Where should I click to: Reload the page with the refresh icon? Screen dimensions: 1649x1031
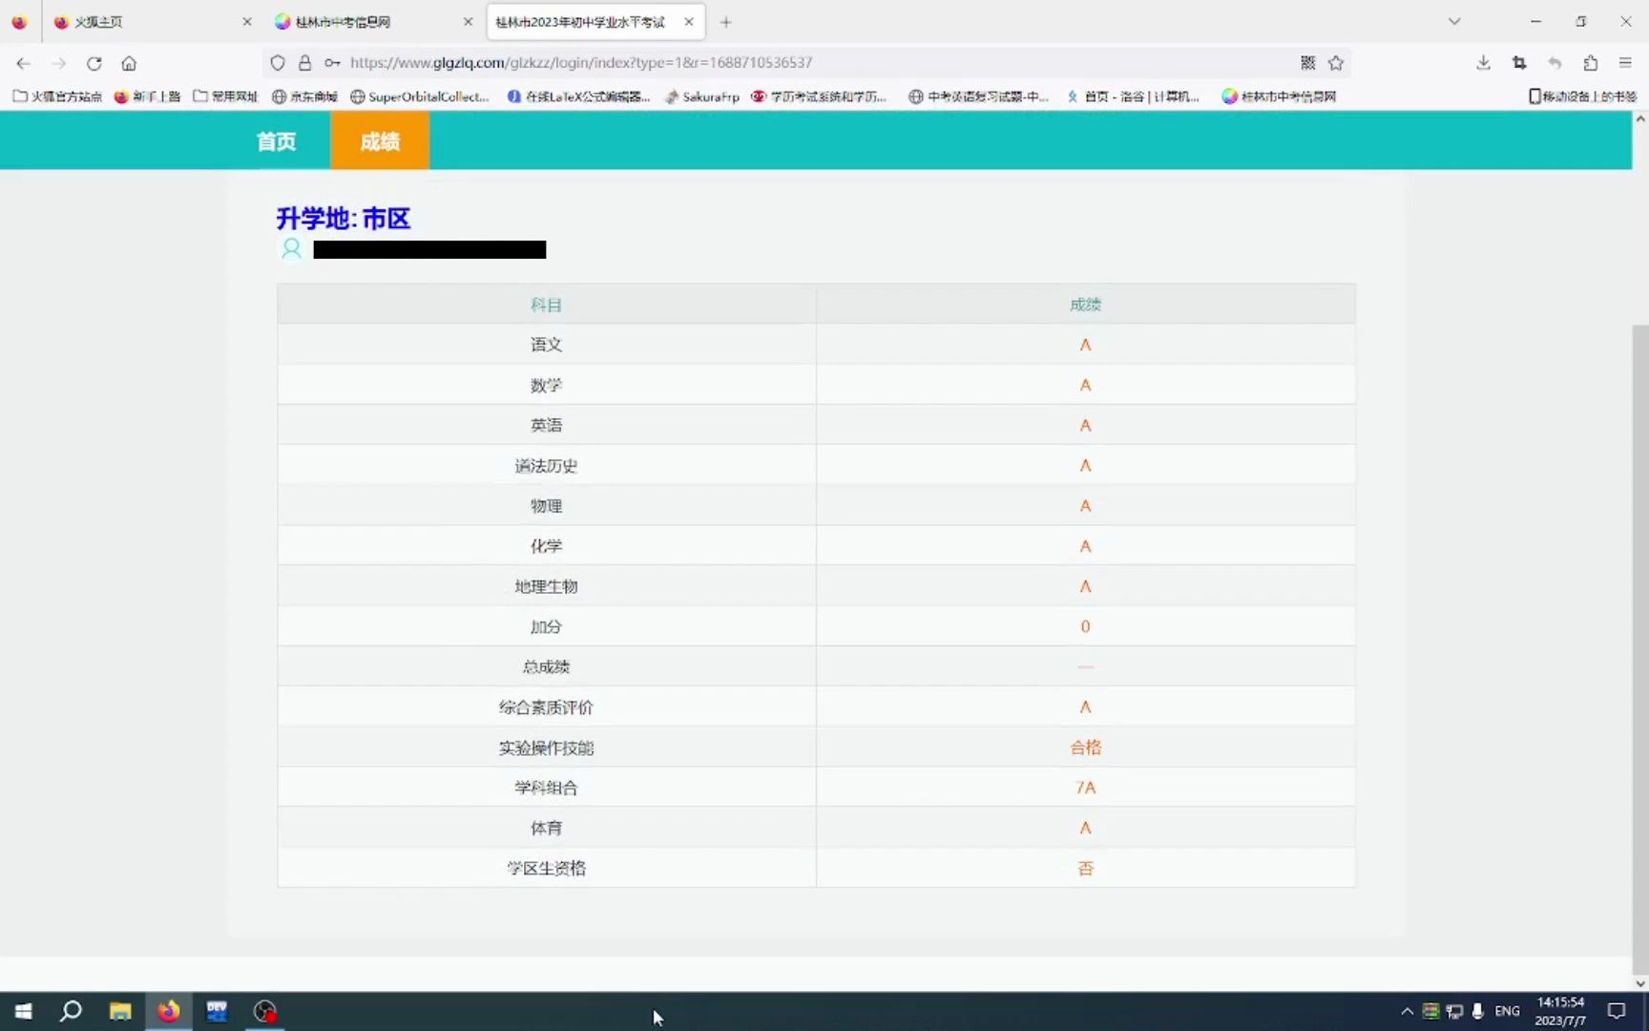click(94, 63)
